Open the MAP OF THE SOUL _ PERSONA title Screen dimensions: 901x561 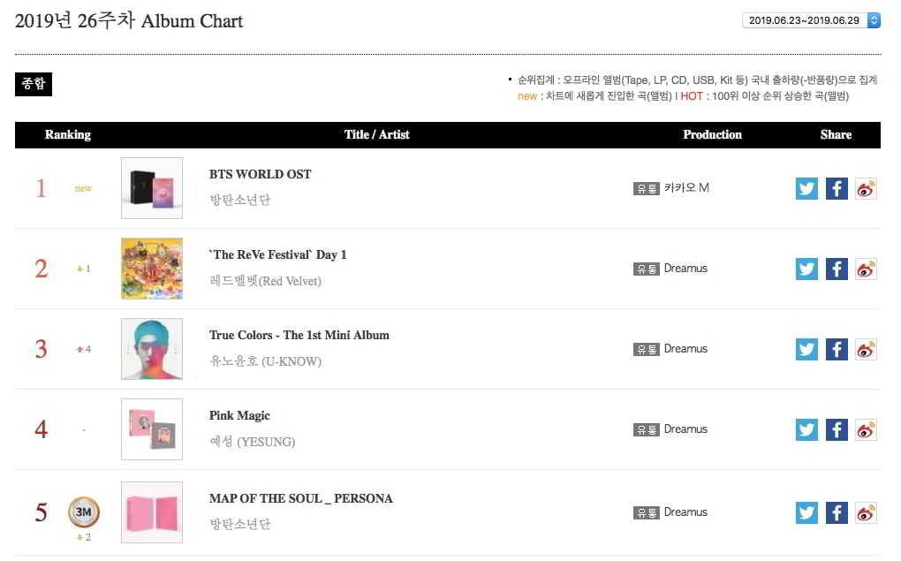click(300, 498)
